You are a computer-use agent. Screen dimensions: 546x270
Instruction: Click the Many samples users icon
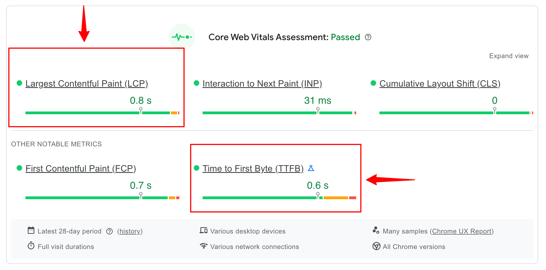click(376, 230)
